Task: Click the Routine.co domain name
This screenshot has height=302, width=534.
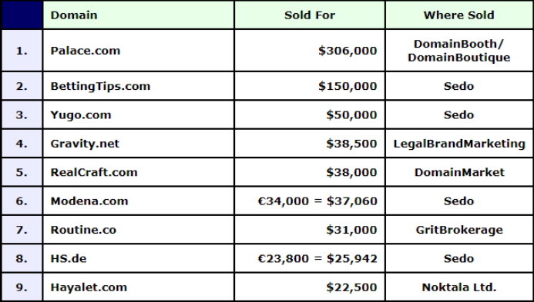Action: (x=83, y=230)
